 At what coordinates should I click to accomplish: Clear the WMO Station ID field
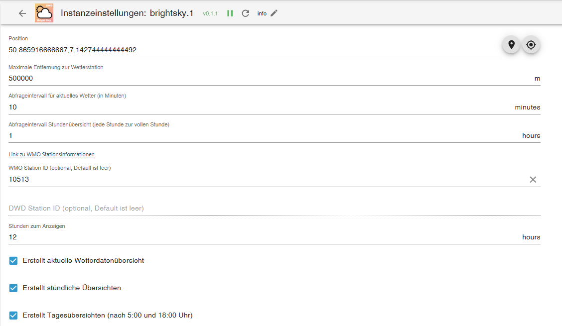(533, 180)
